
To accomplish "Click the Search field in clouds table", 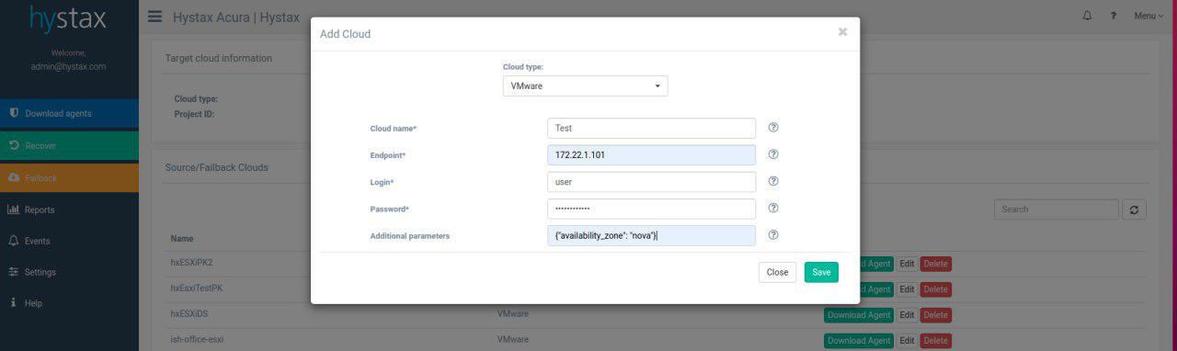I will 1057,209.
